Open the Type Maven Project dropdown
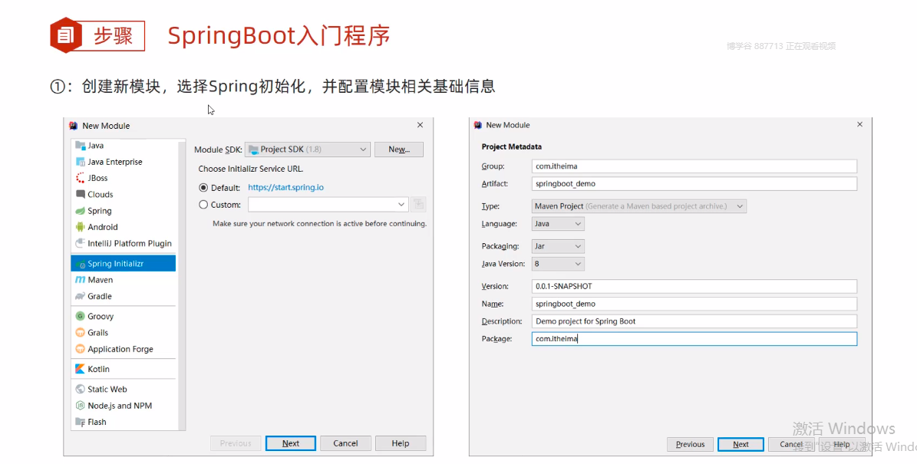Image resolution: width=917 pixels, height=464 pixels. 639,206
